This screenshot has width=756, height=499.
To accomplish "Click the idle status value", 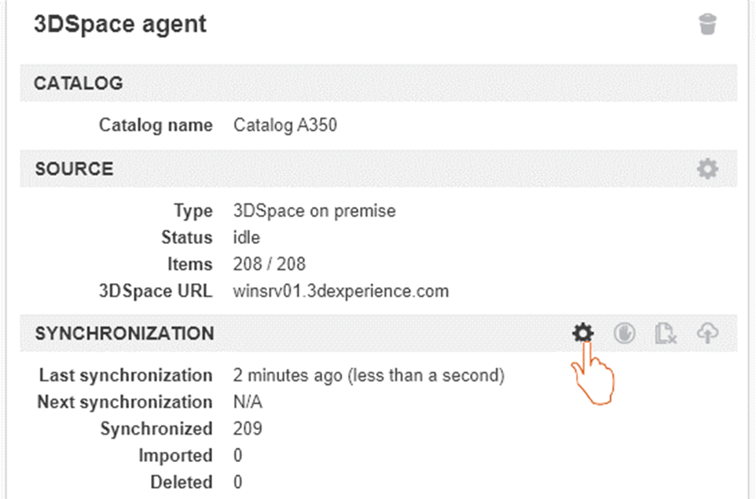I will click(247, 238).
